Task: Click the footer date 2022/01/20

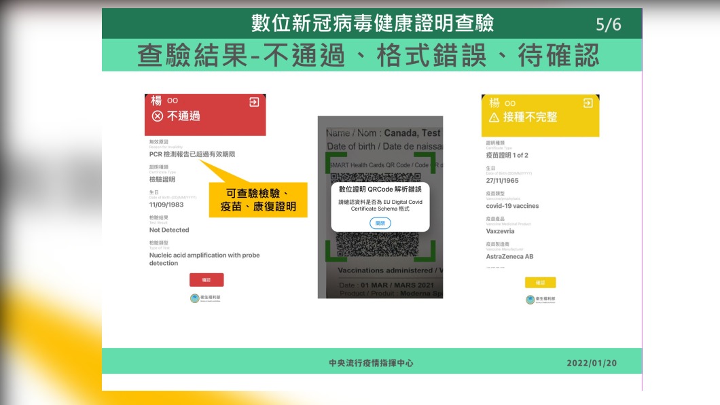Action: [x=592, y=364]
